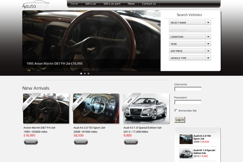Expand the Select Make dropdown

(x=190, y=23)
